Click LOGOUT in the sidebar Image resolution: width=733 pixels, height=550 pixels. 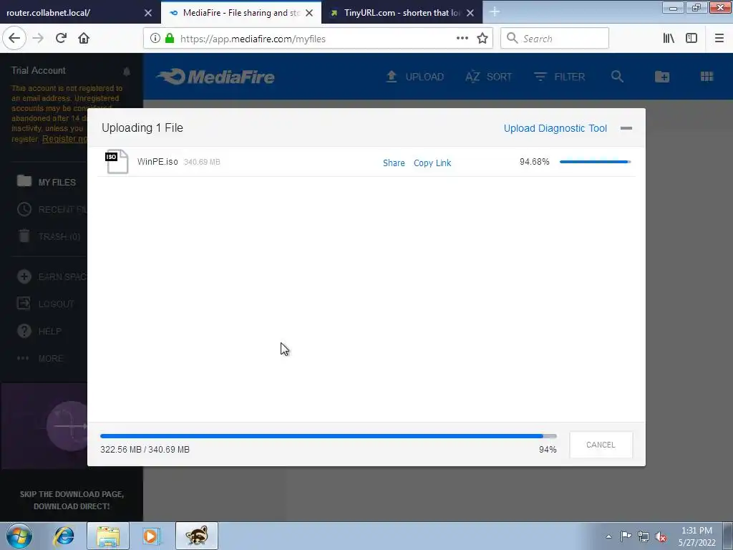coord(45,304)
